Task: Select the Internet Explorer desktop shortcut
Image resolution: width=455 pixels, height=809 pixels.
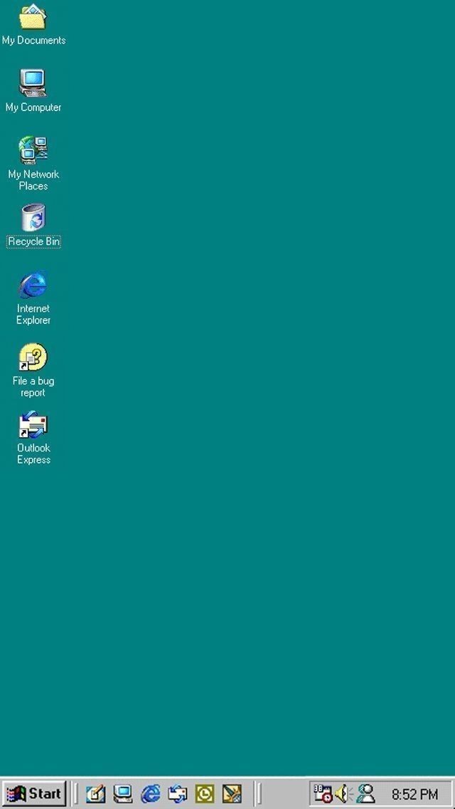Action: point(33,286)
